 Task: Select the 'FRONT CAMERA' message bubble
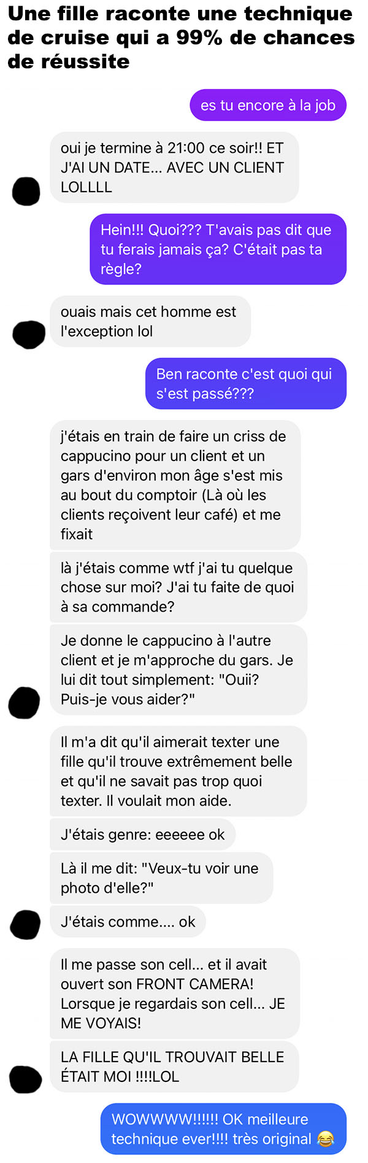175,994
